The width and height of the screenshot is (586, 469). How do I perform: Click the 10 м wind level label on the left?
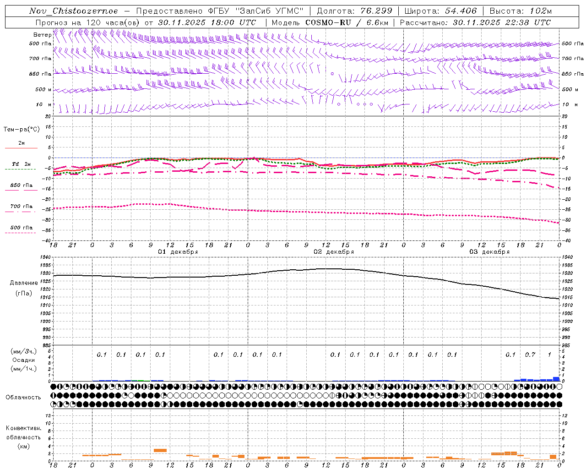44,104
